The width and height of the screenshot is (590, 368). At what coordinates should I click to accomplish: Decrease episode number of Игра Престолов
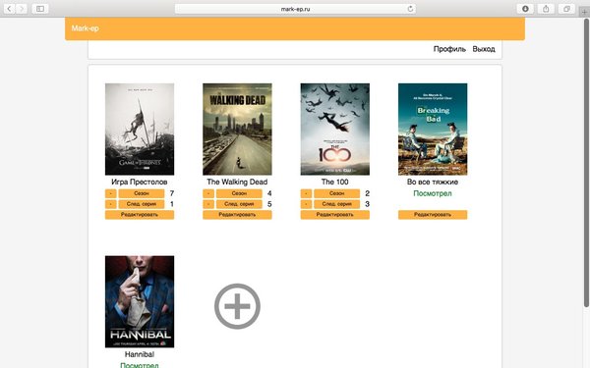point(110,204)
